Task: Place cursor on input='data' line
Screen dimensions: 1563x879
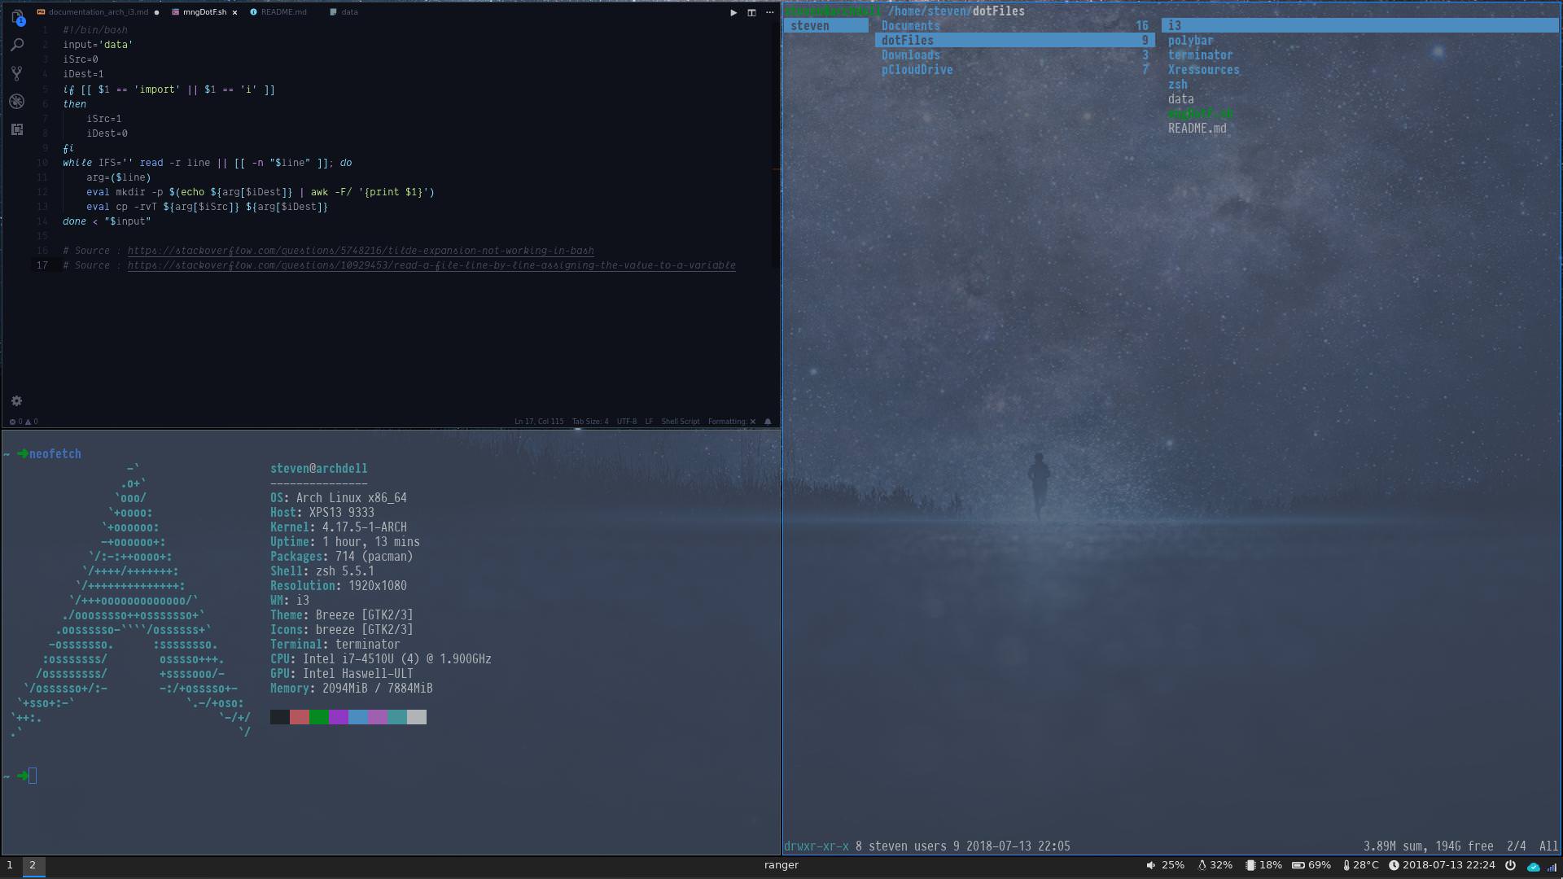Action: click(98, 45)
